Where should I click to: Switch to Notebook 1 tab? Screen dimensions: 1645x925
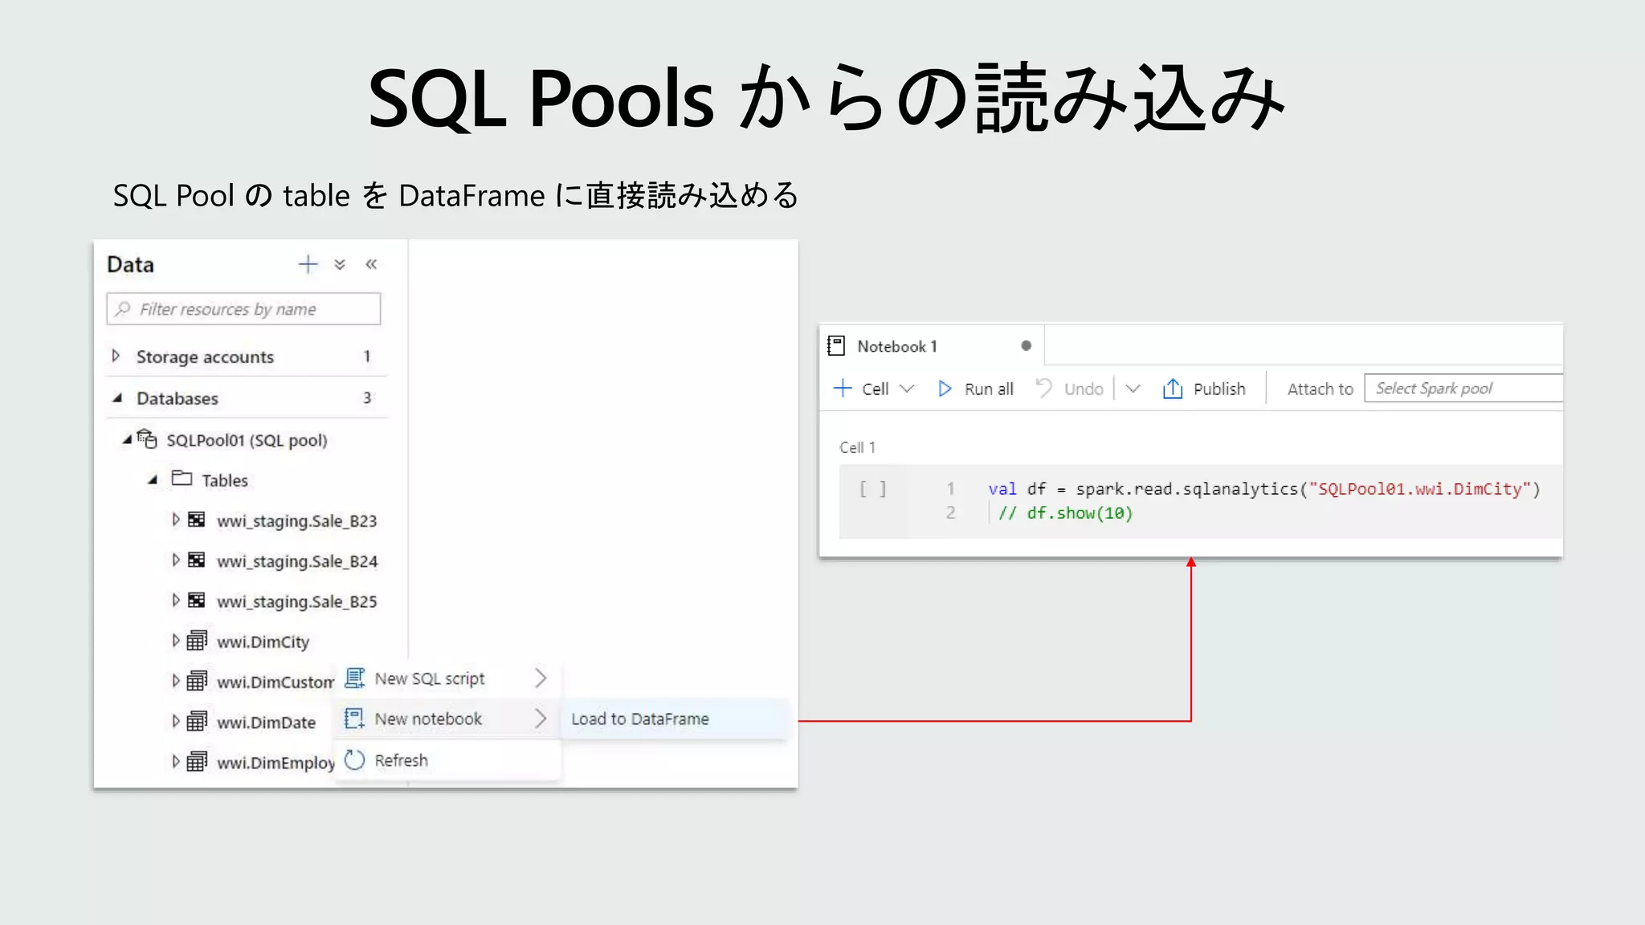[931, 346]
